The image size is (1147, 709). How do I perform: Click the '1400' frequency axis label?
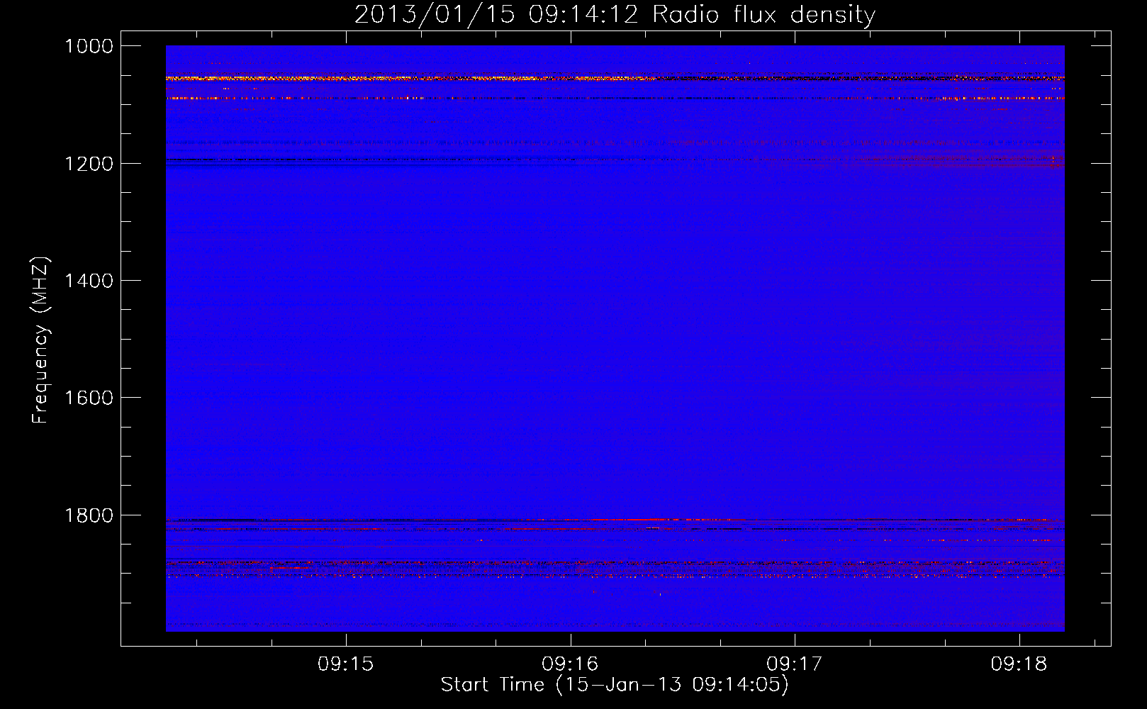coord(89,281)
